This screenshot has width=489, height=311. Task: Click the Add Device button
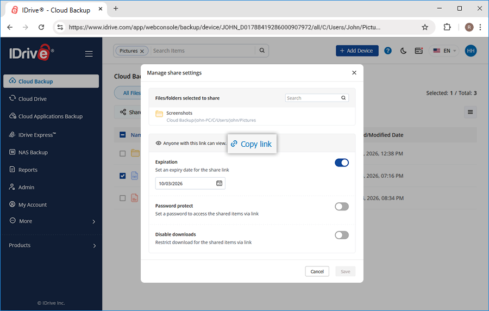(x=357, y=51)
